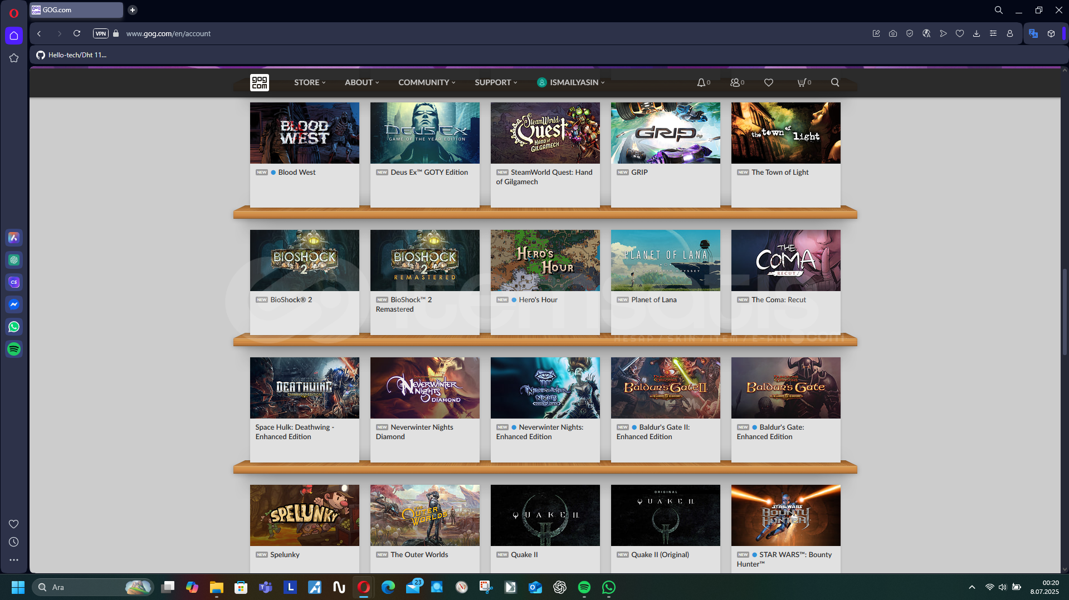This screenshot has height=600, width=1069.
Task: Open File Explorer from taskbar
Action: 216,587
